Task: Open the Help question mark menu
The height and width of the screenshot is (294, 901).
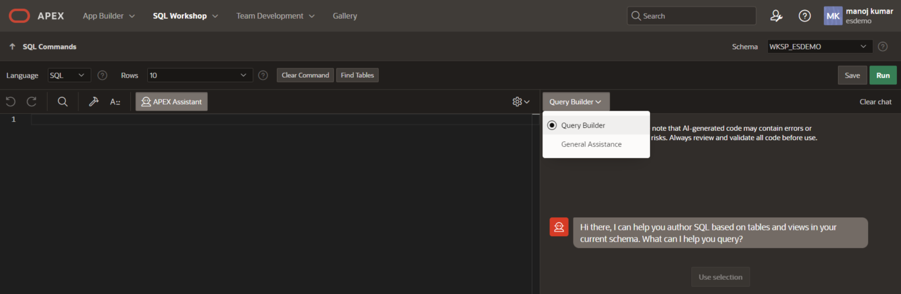Action: [804, 16]
